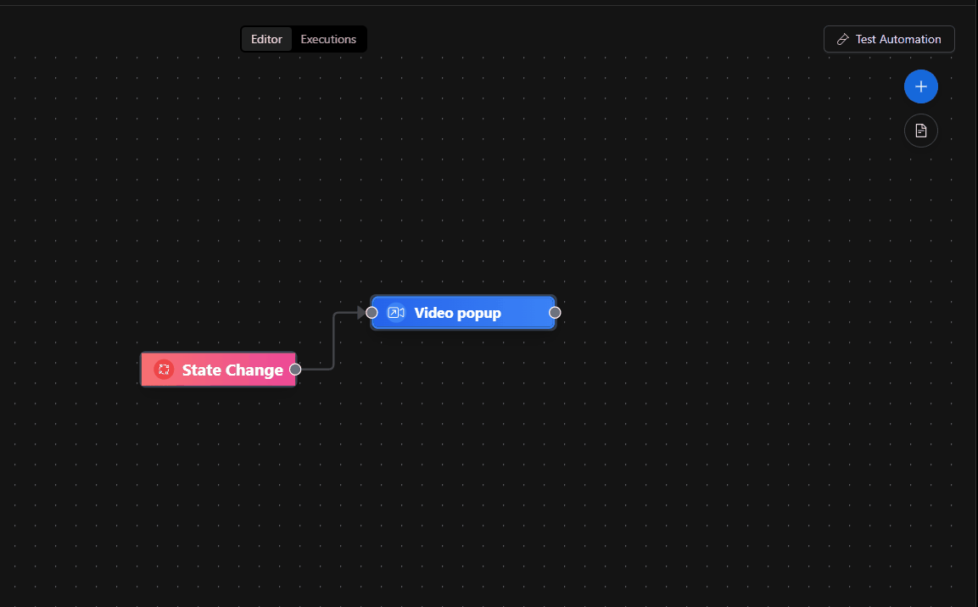
Task: Select the vertical segment of the connecting edge
Action: click(334, 341)
